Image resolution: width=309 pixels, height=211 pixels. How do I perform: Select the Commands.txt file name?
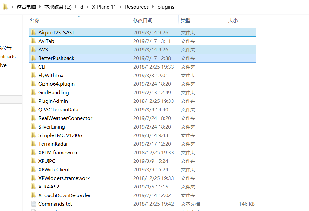click(55, 204)
